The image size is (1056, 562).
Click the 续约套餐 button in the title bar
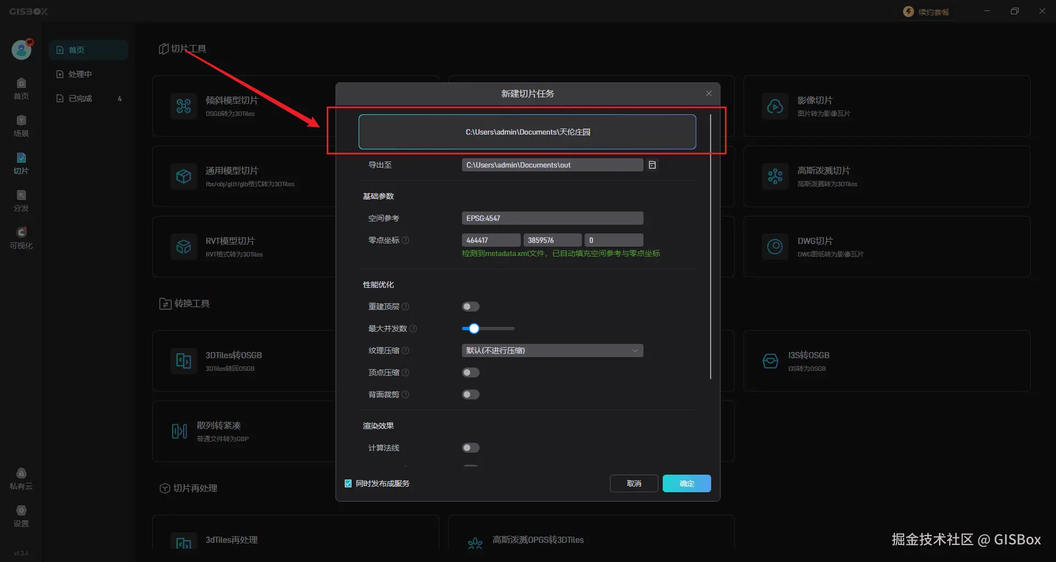pyautogui.click(x=927, y=12)
